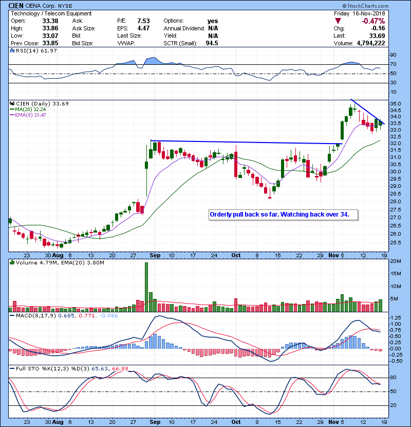
Task: Click the red down-triangle change indicator
Action: (x=338, y=21)
